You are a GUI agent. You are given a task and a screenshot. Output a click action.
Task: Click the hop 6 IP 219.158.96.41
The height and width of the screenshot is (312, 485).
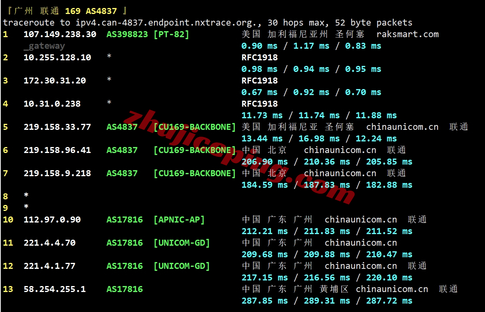57,150
